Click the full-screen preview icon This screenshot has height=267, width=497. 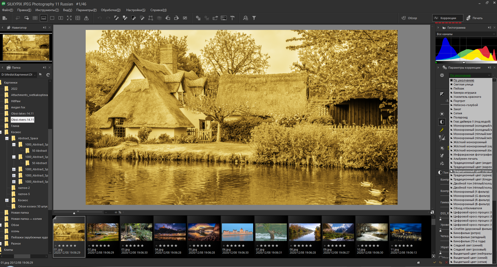tap(69, 18)
